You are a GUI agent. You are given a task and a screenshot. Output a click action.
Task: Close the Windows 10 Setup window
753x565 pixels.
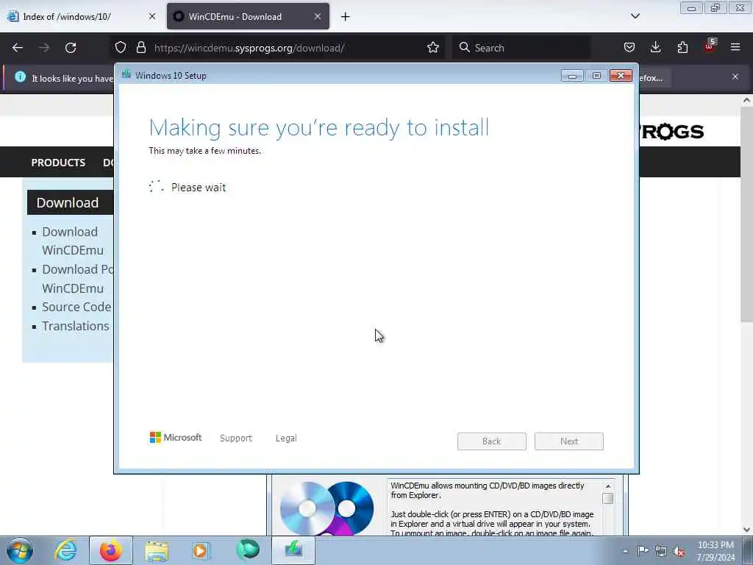tap(621, 76)
